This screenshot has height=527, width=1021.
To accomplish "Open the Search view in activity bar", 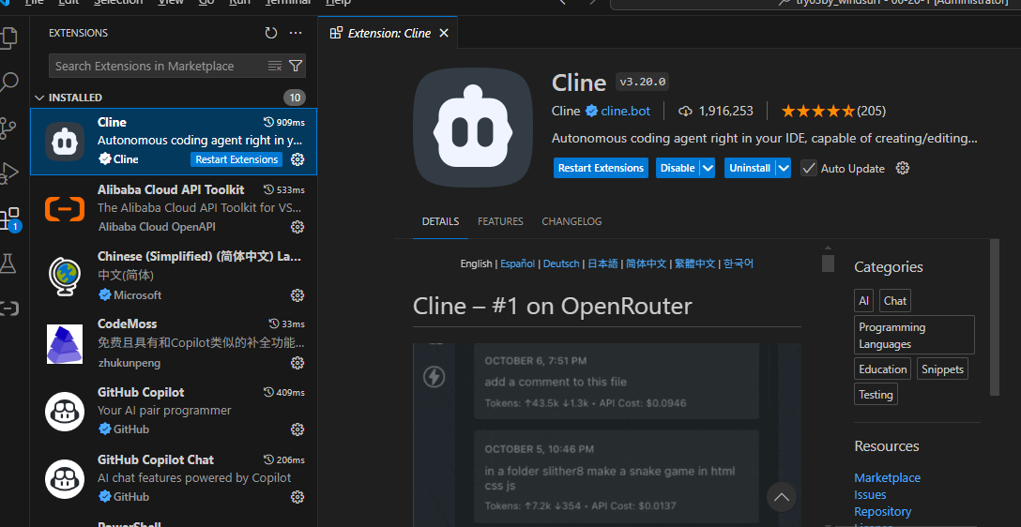I will 9,83.
